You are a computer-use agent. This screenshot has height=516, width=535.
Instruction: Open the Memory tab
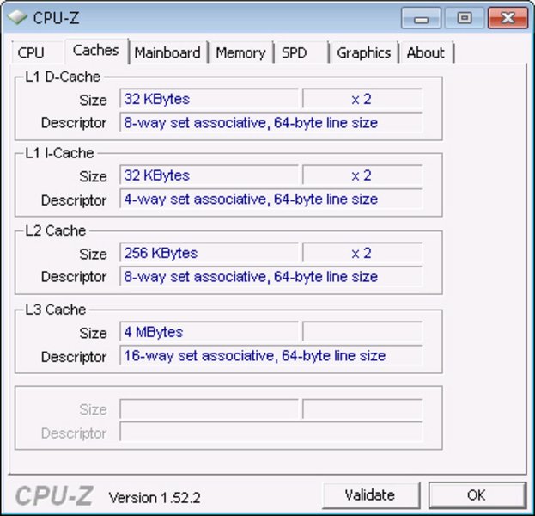pyautogui.click(x=241, y=52)
